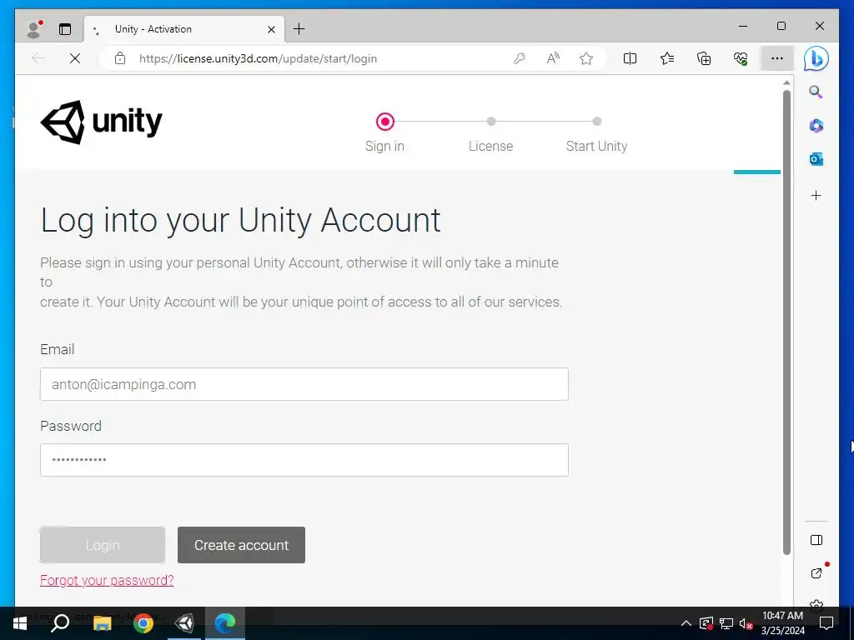The image size is (854, 640).
Task: Open network tray icon
Action: (726, 623)
